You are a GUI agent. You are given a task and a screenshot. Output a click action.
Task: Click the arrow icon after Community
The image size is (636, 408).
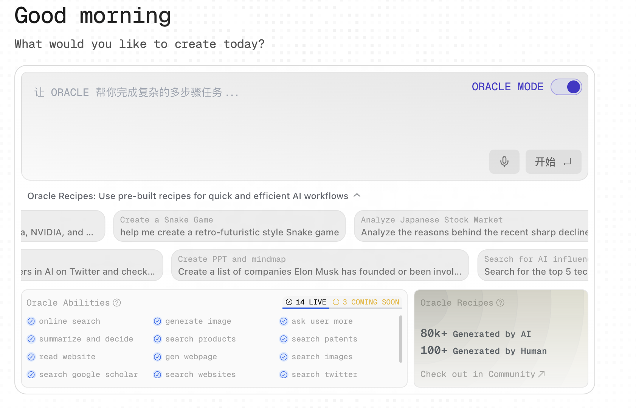click(541, 374)
